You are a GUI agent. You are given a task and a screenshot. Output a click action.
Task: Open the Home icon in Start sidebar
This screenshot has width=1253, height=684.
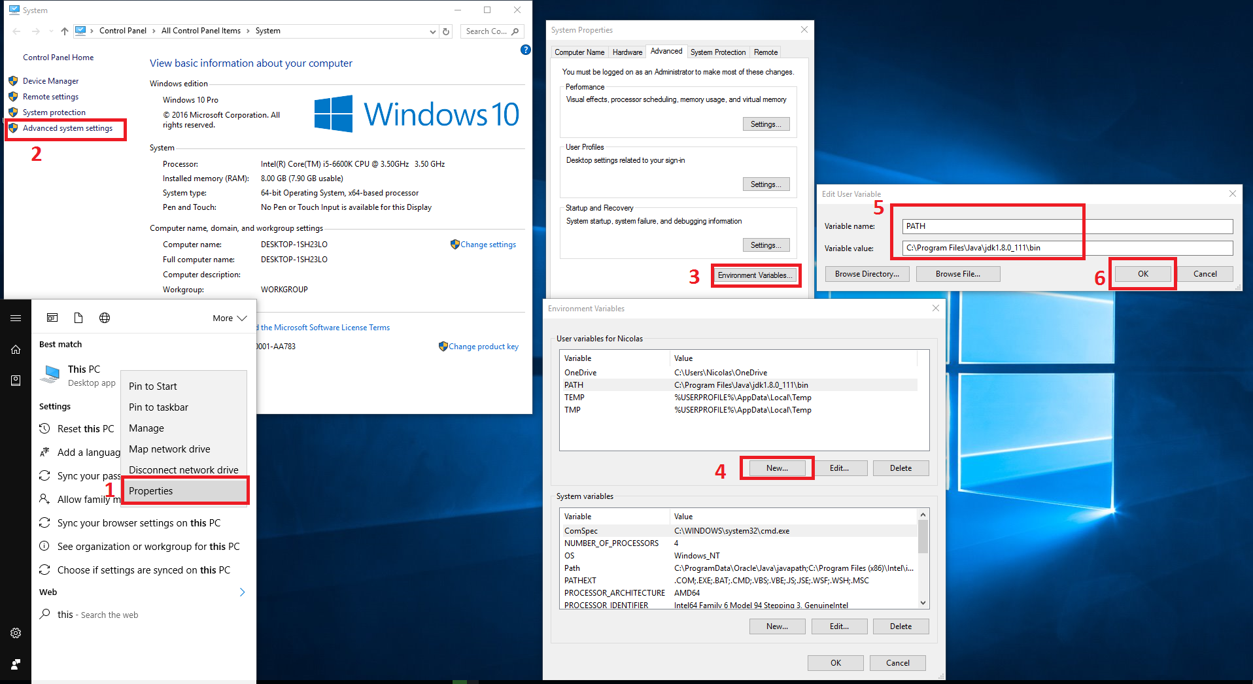pos(16,350)
